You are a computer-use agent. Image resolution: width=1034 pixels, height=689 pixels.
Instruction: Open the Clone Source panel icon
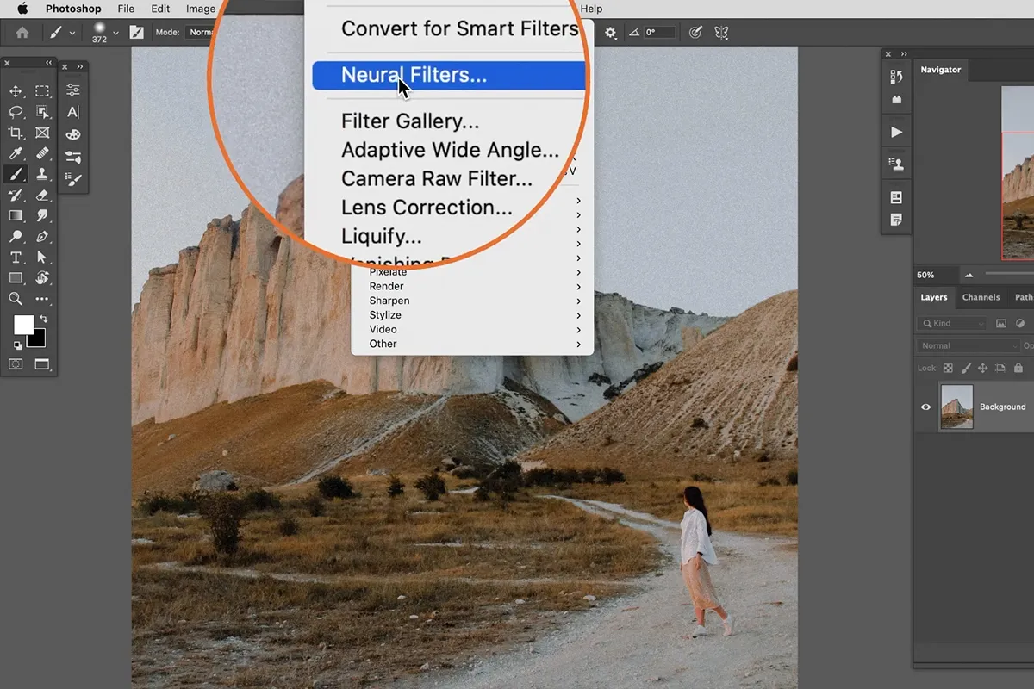tap(896, 164)
